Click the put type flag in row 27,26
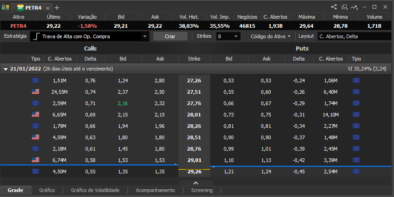Screen dimensions: 394x197 [x=356, y=81]
